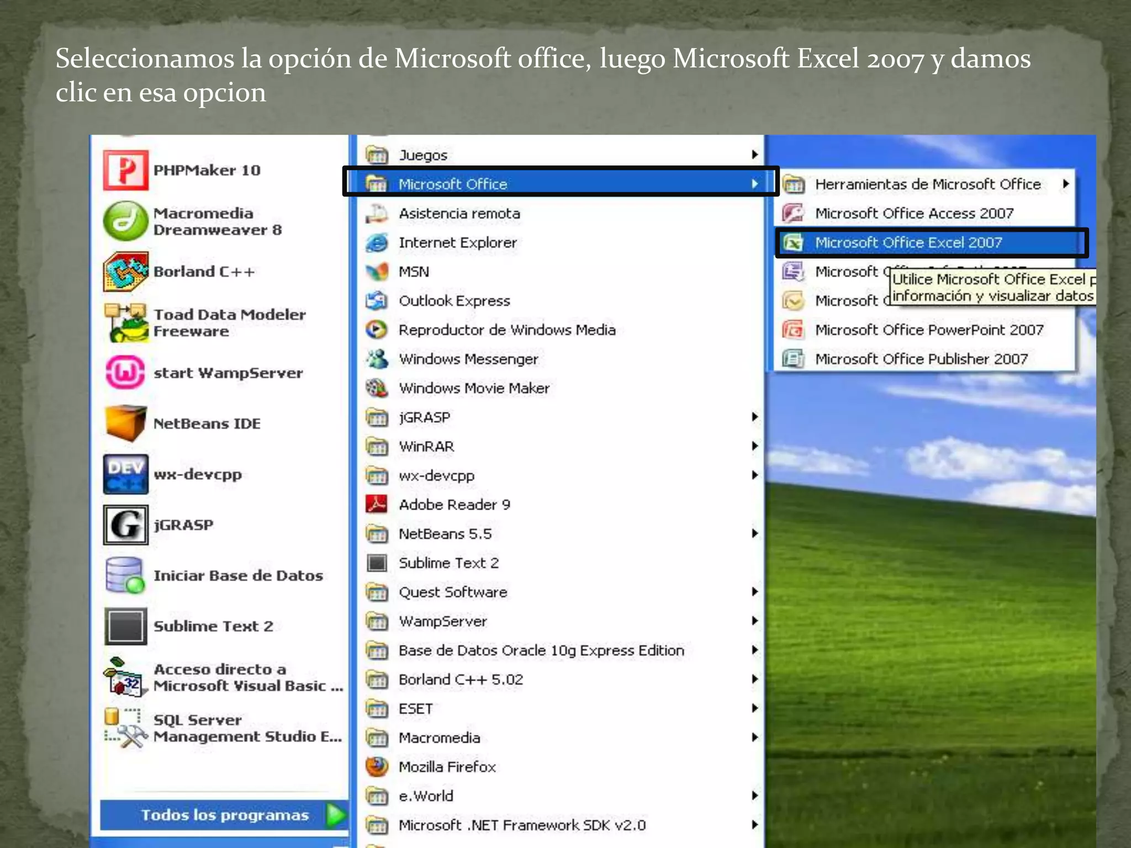Click Mozilla Firefox icon
Screen dimensions: 1131x848
(377, 767)
